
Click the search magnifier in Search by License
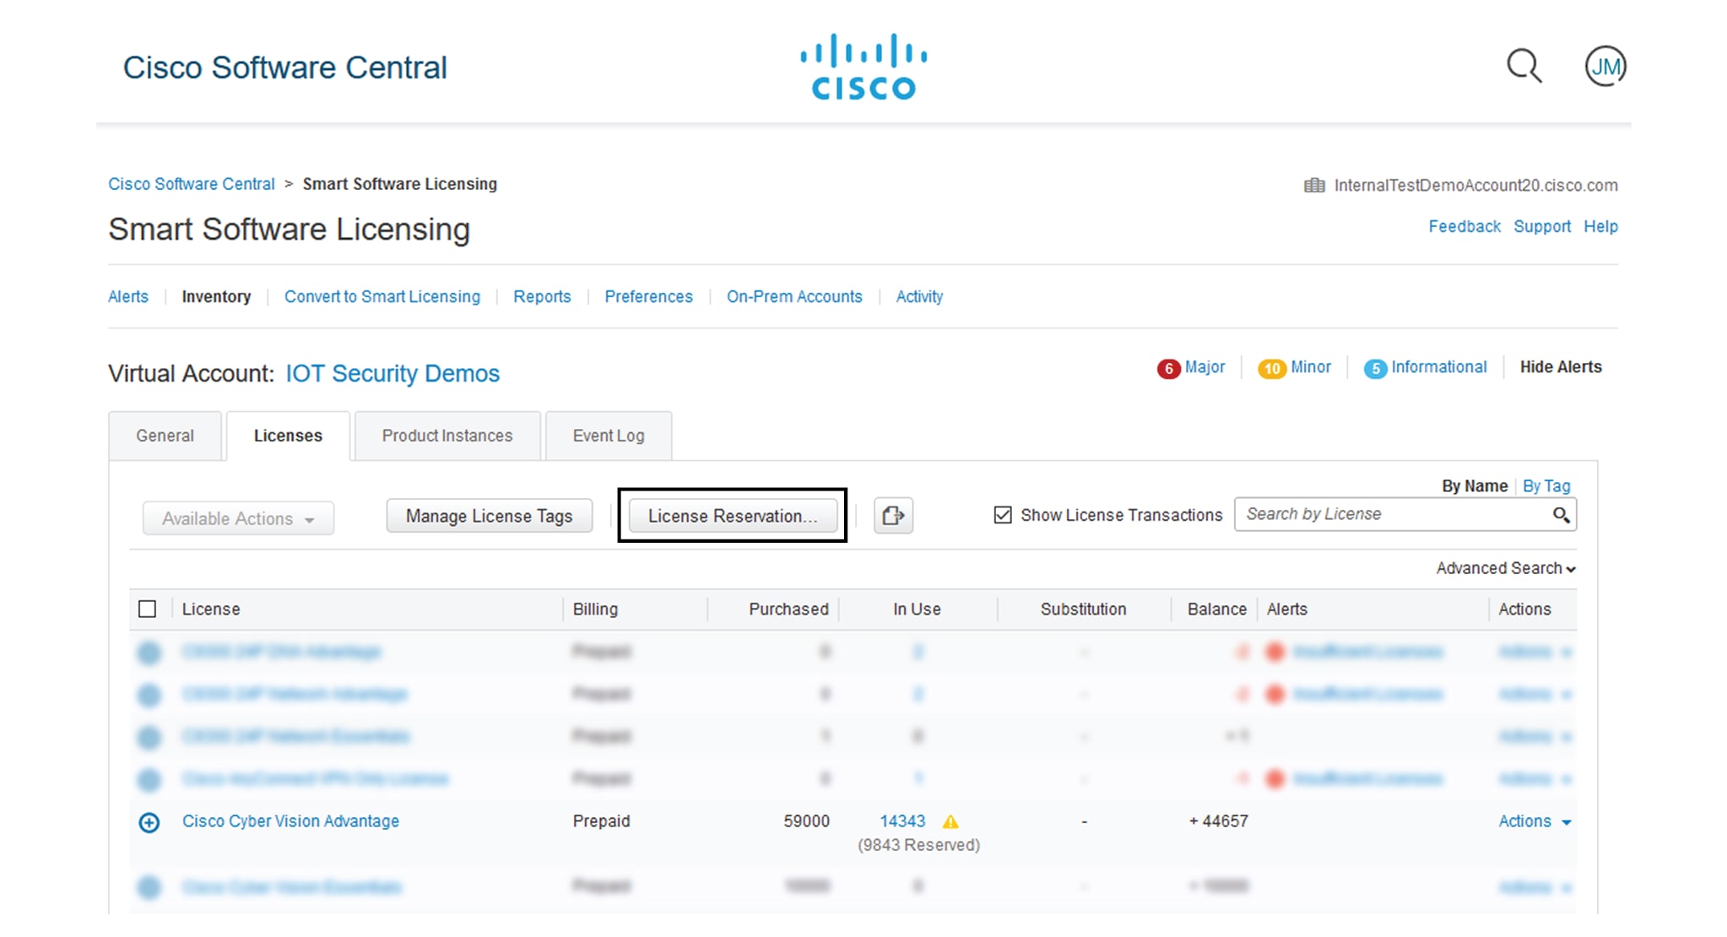point(1561,515)
